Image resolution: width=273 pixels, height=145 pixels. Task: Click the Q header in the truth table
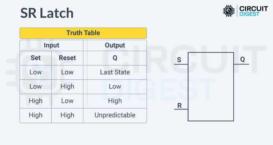pyautogui.click(x=115, y=58)
